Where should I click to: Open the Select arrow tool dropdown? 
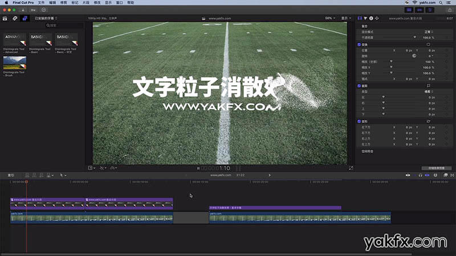click(63, 175)
